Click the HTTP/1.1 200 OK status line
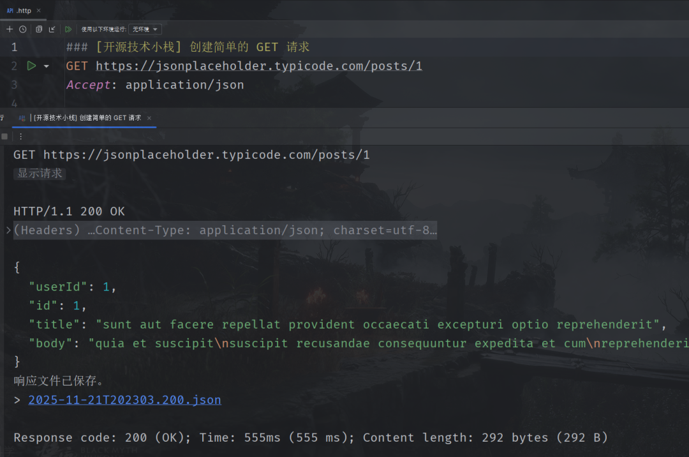 pos(69,211)
